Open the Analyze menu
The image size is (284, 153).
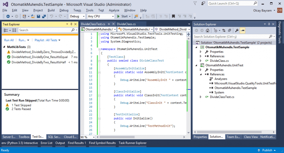click(114, 10)
